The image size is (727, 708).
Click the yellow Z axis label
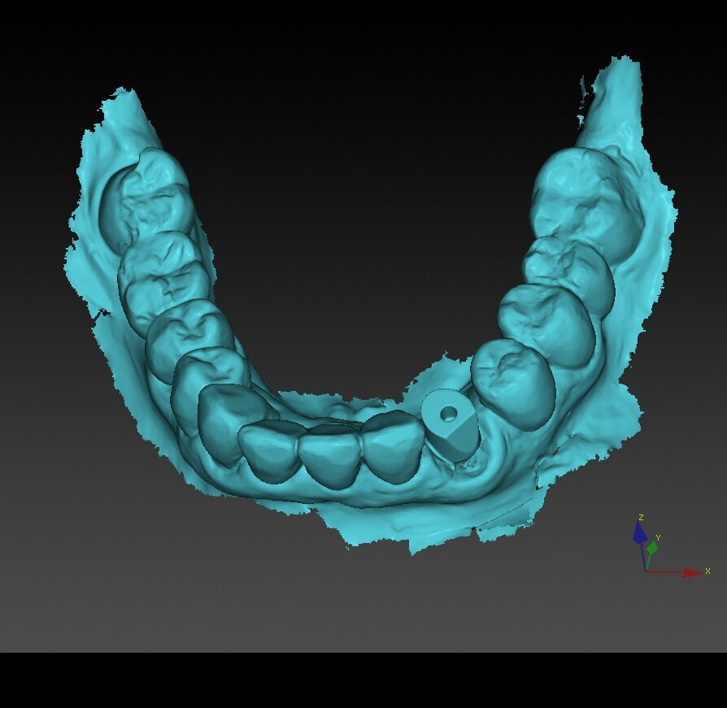(641, 517)
